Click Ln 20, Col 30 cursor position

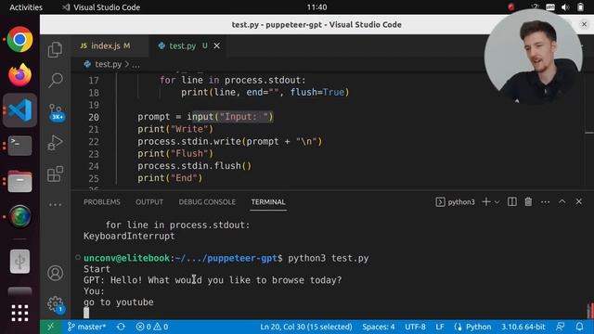(x=306, y=327)
